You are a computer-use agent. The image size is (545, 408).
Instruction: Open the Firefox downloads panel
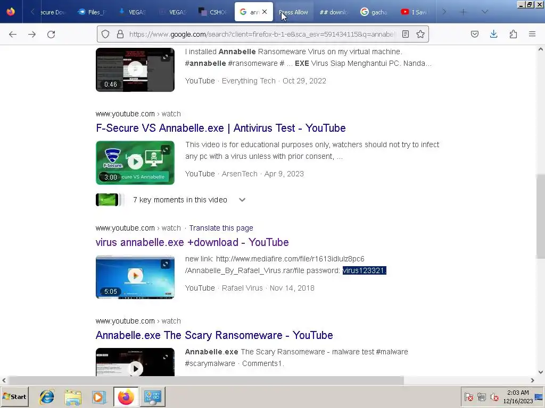pos(493,34)
